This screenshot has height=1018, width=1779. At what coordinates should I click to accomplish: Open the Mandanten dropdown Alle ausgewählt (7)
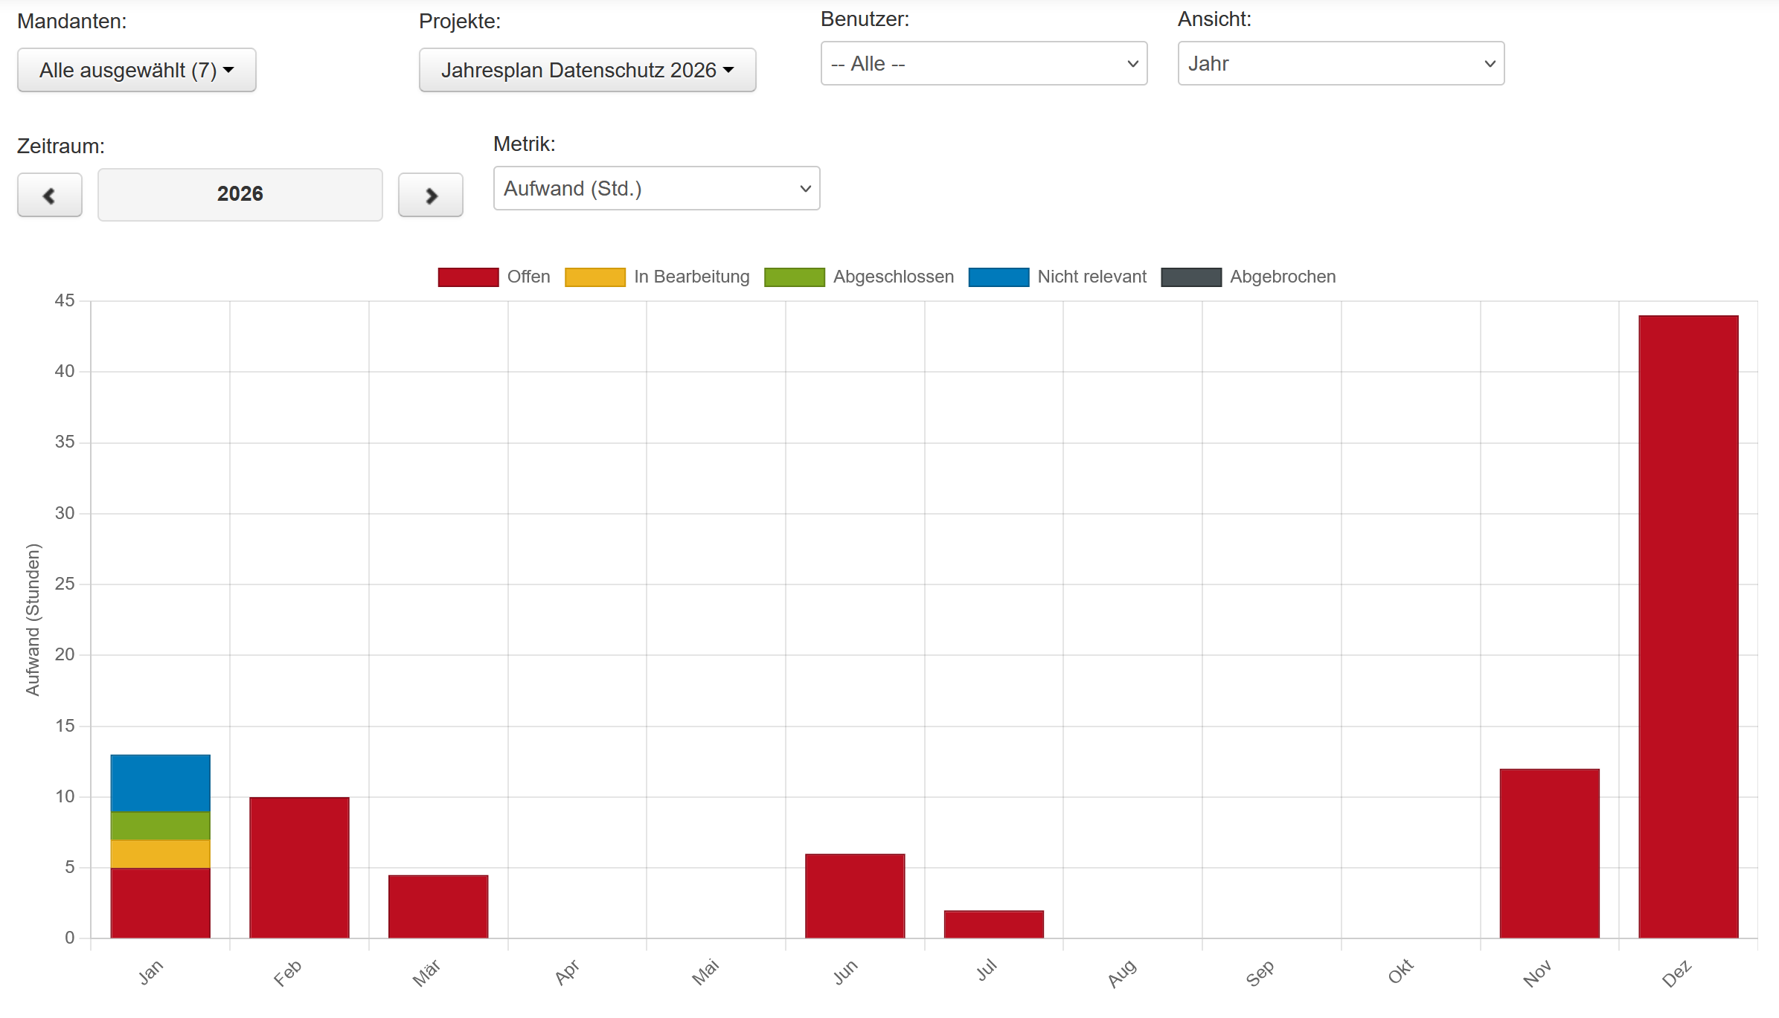point(137,70)
